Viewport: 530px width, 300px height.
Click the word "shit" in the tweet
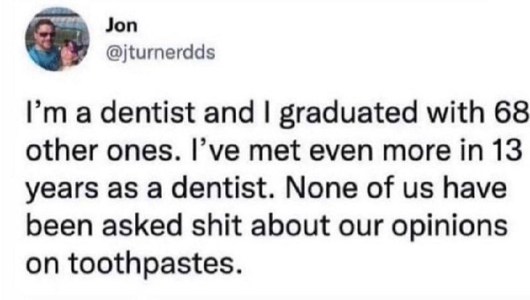click(217, 225)
